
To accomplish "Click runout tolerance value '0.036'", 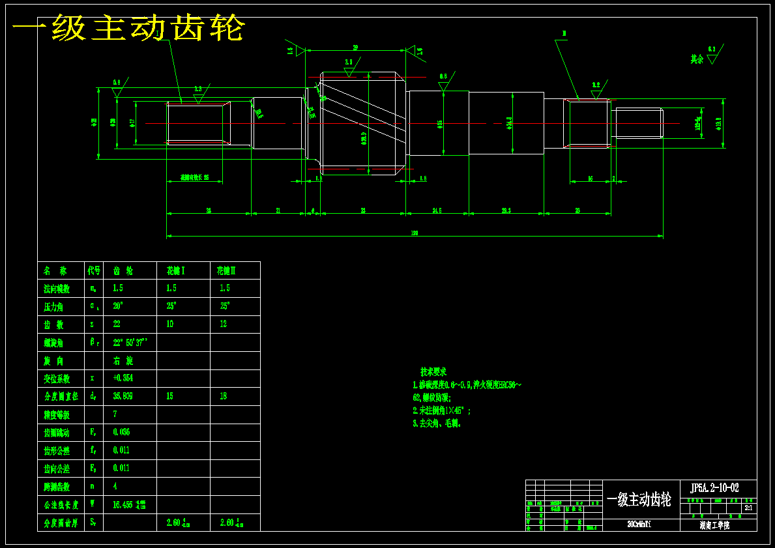I will click(x=121, y=432).
